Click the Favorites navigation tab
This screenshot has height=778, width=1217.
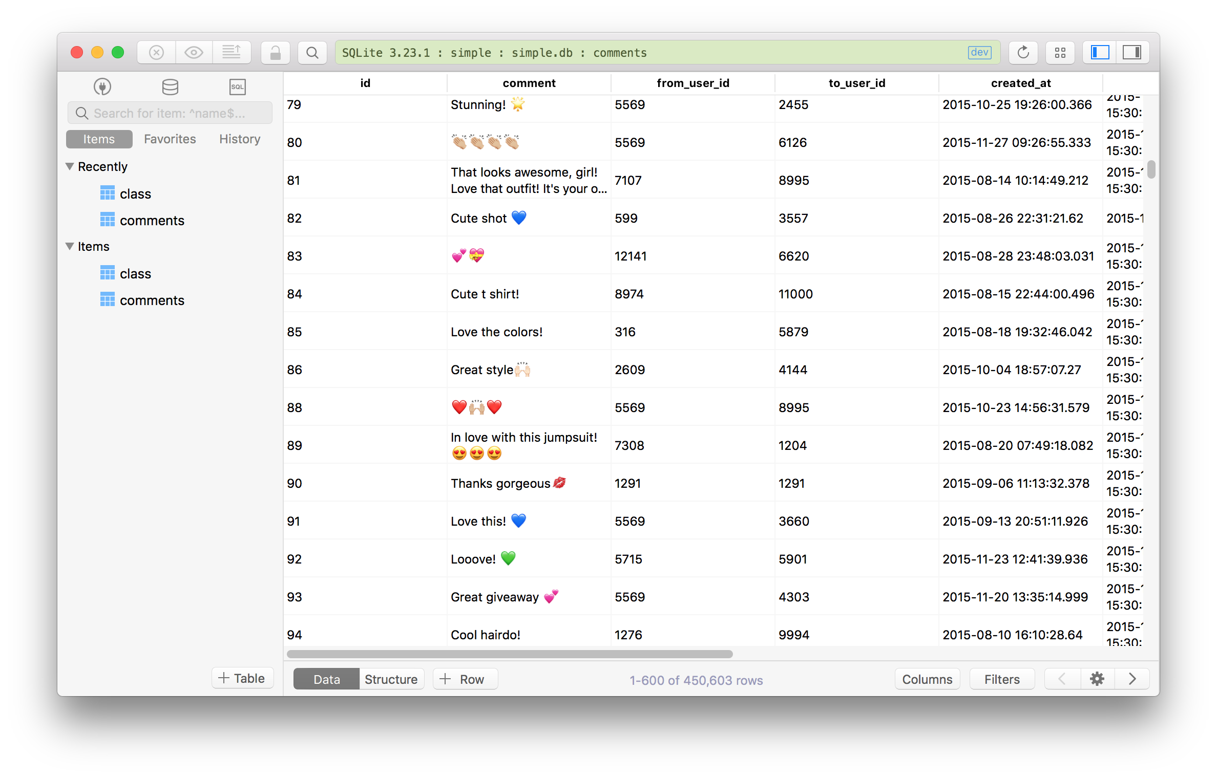pos(171,137)
